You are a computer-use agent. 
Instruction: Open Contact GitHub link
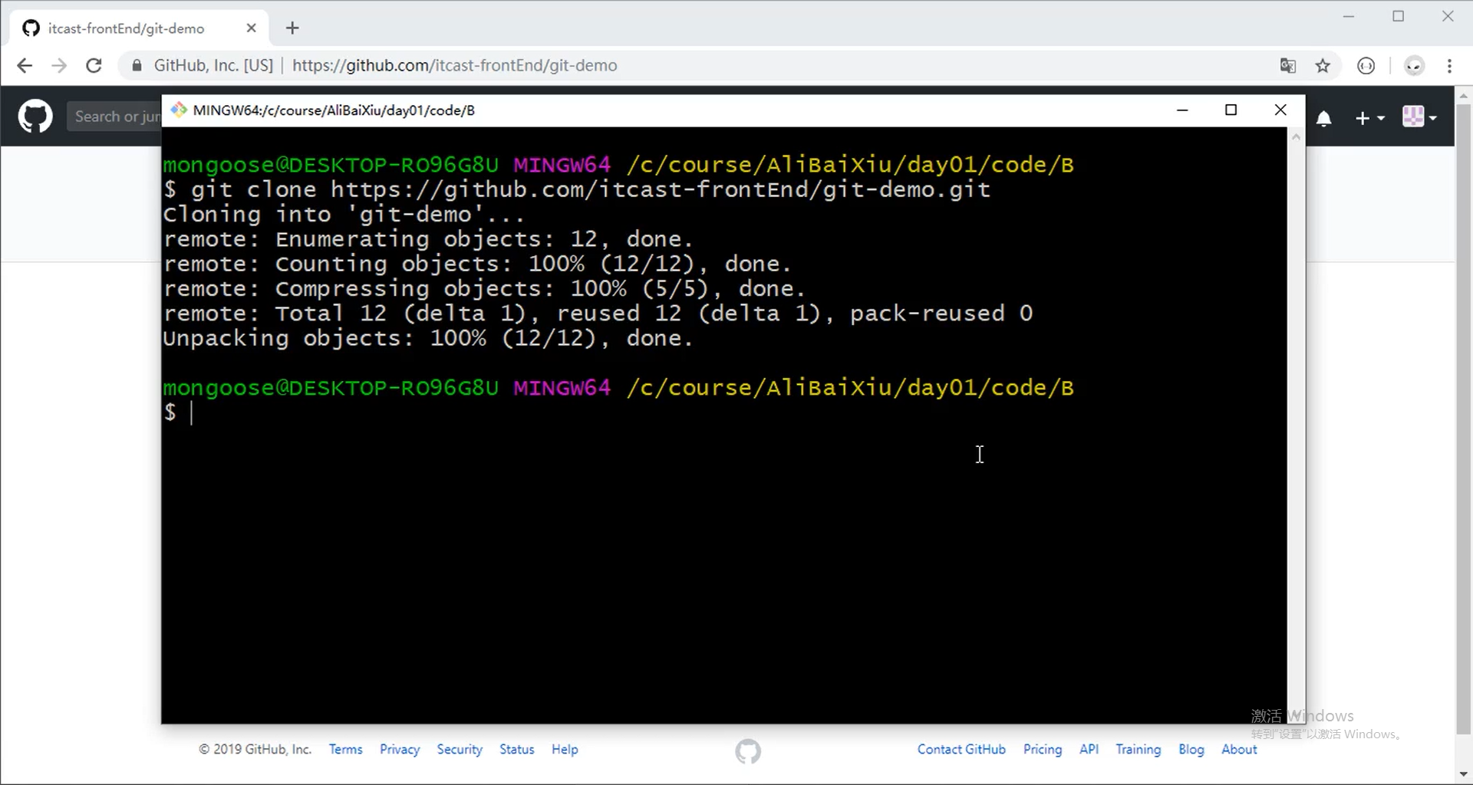[x=961, y=749]
